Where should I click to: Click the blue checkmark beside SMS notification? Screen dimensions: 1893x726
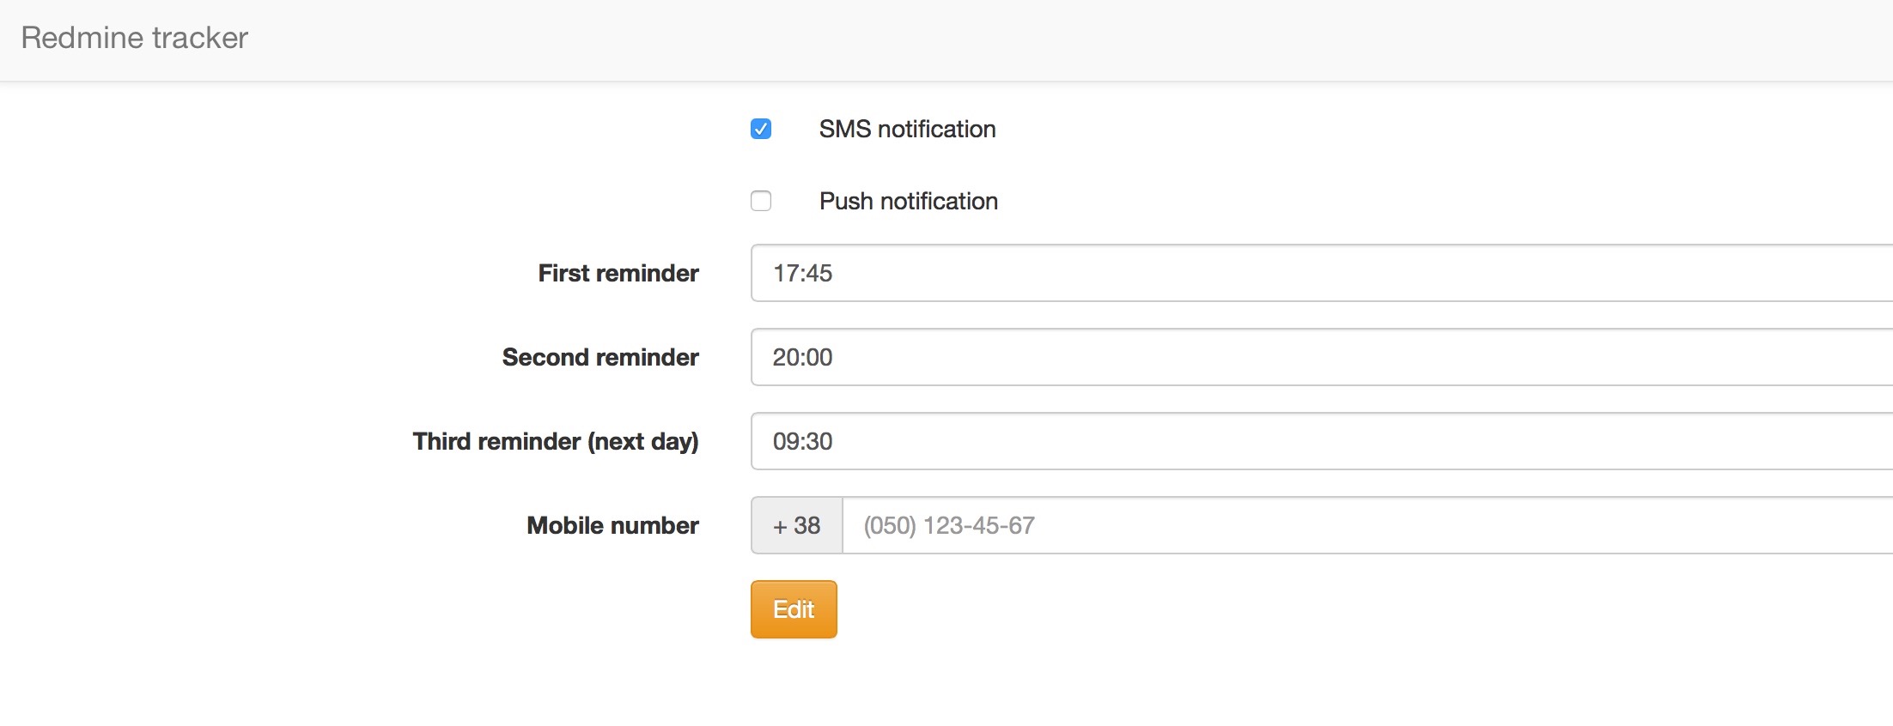click(761, 129)
